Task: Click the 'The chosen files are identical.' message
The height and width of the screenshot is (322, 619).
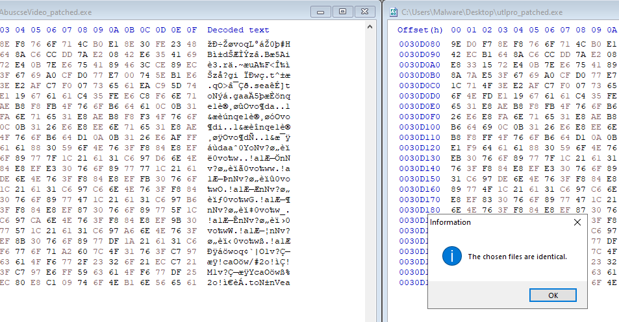Action: 517,257
